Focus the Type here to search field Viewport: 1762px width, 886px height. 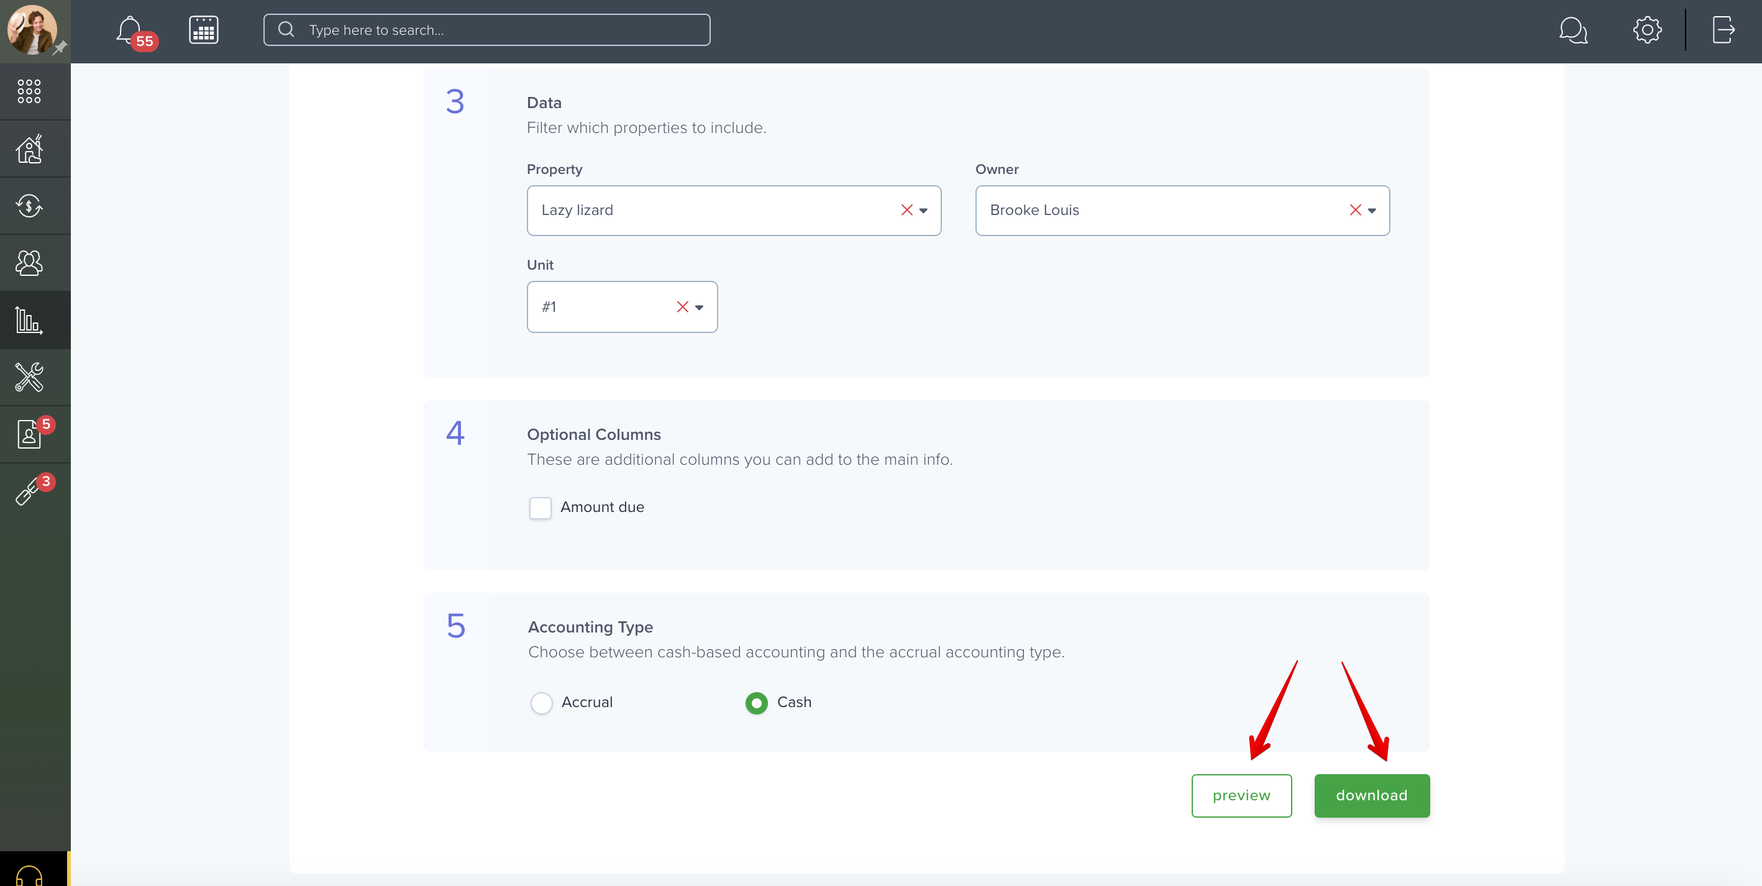486,30
